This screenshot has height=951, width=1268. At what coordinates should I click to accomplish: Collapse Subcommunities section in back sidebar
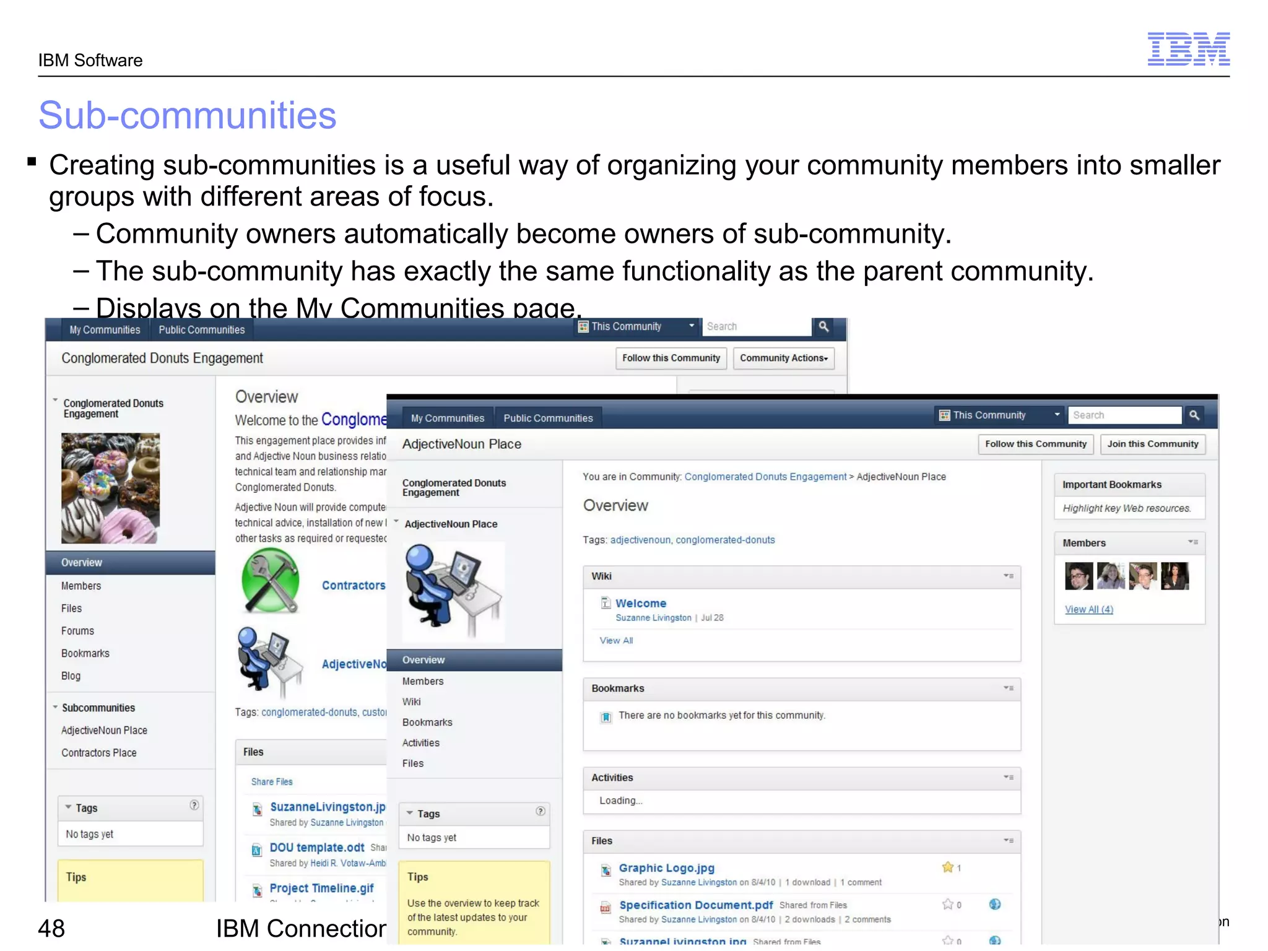coord(55,707)
